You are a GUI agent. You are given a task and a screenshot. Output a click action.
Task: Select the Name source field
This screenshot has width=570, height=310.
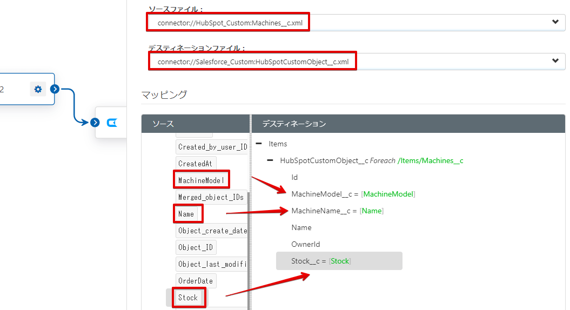click(186, 214)
